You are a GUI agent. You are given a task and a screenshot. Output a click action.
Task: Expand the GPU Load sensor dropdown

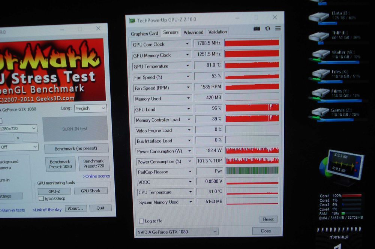click(x=189, y=109)
